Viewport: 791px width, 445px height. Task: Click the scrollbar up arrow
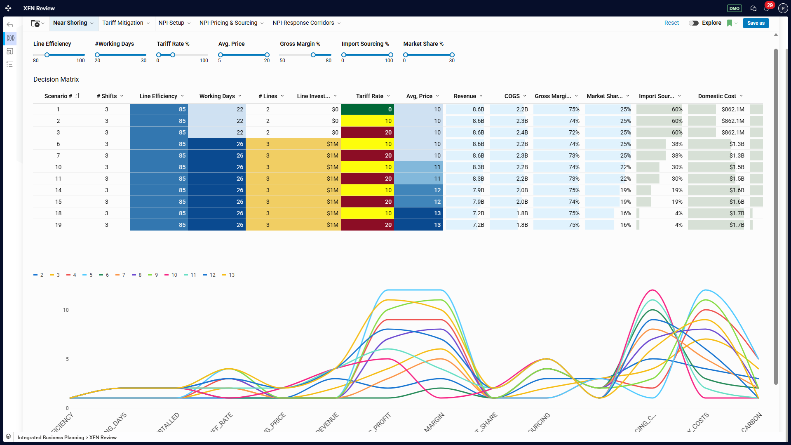776,35
